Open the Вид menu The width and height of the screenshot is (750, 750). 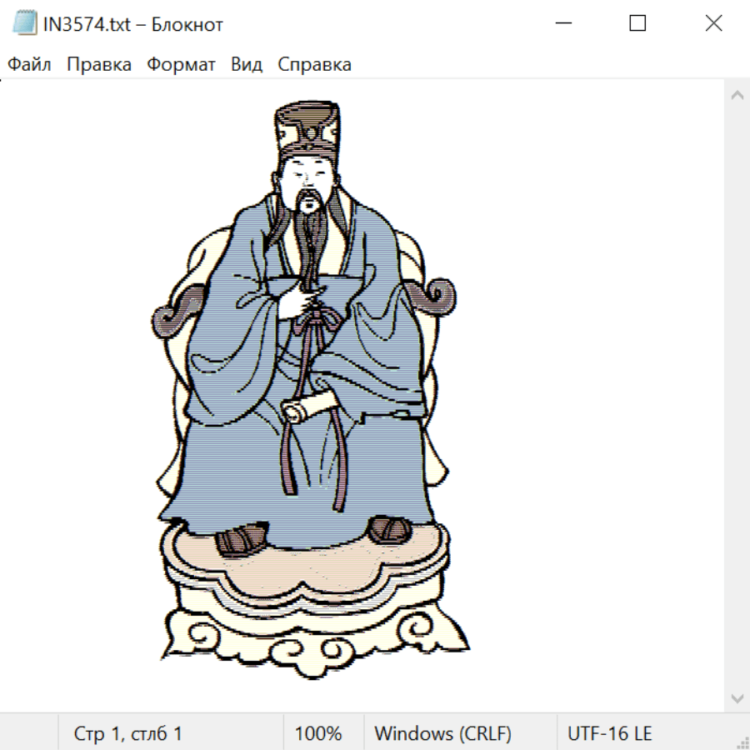coord(247,65)
